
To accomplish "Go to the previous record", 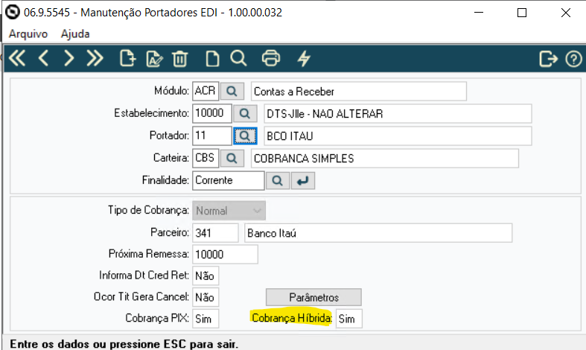I will click(44, 59).
